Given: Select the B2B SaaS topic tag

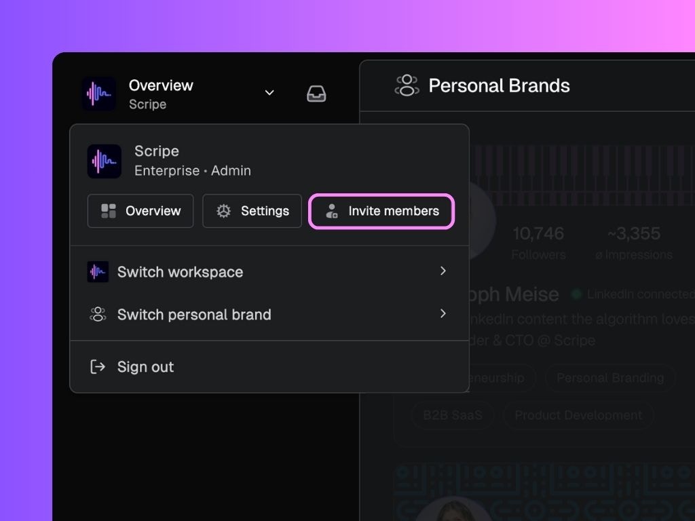Looking at the screenshot, I should [453, 415].
